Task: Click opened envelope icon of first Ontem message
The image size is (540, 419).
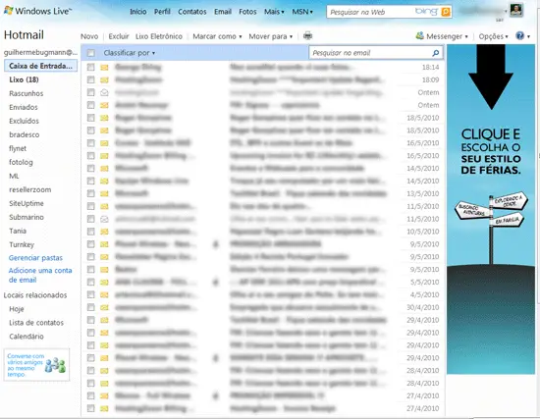Action: [x=104, y=92]
